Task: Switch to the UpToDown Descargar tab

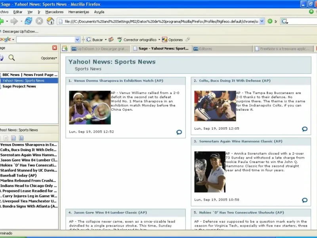Action: (x=100, y=49)
